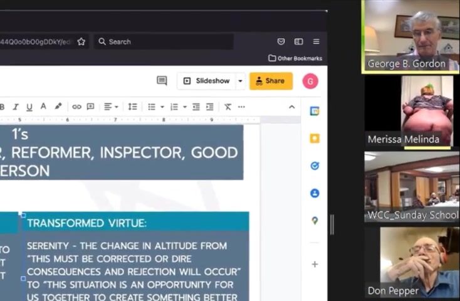Open Google Maps sidebar icon
Viewport: 460px width, 301px height.
point(315,221)
